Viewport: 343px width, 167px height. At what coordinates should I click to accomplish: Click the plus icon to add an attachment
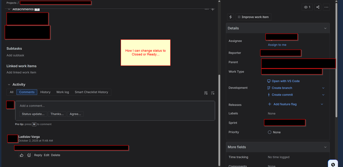[213, 9]
